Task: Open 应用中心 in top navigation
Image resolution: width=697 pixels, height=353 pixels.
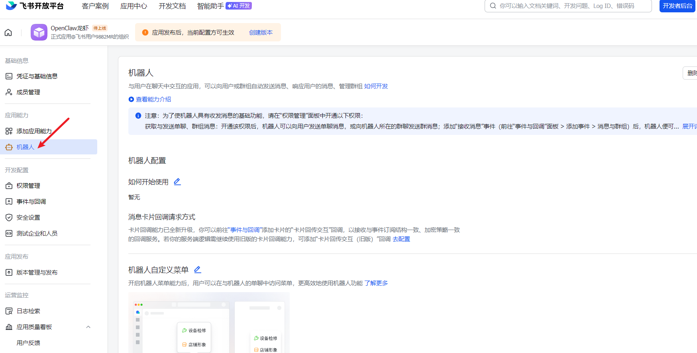Action: (134, 6)
